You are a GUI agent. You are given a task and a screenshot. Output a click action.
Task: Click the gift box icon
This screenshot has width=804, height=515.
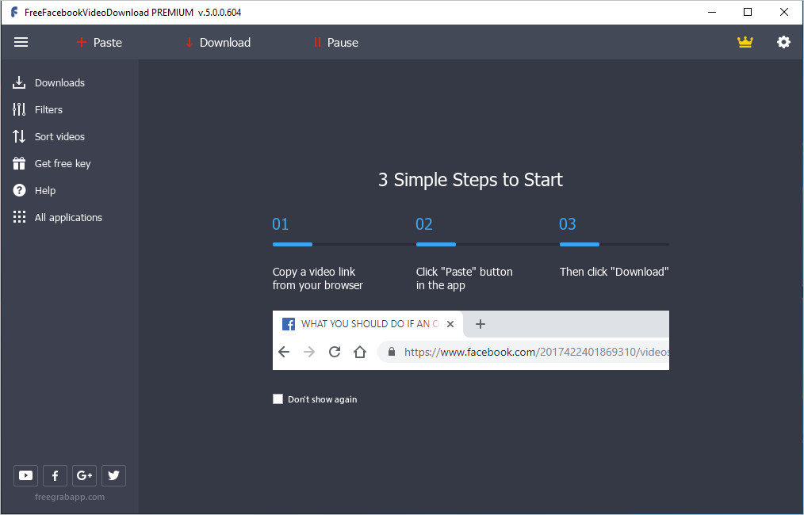(x=19, y=163)
